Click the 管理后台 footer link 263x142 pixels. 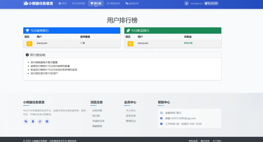[131, 121]
